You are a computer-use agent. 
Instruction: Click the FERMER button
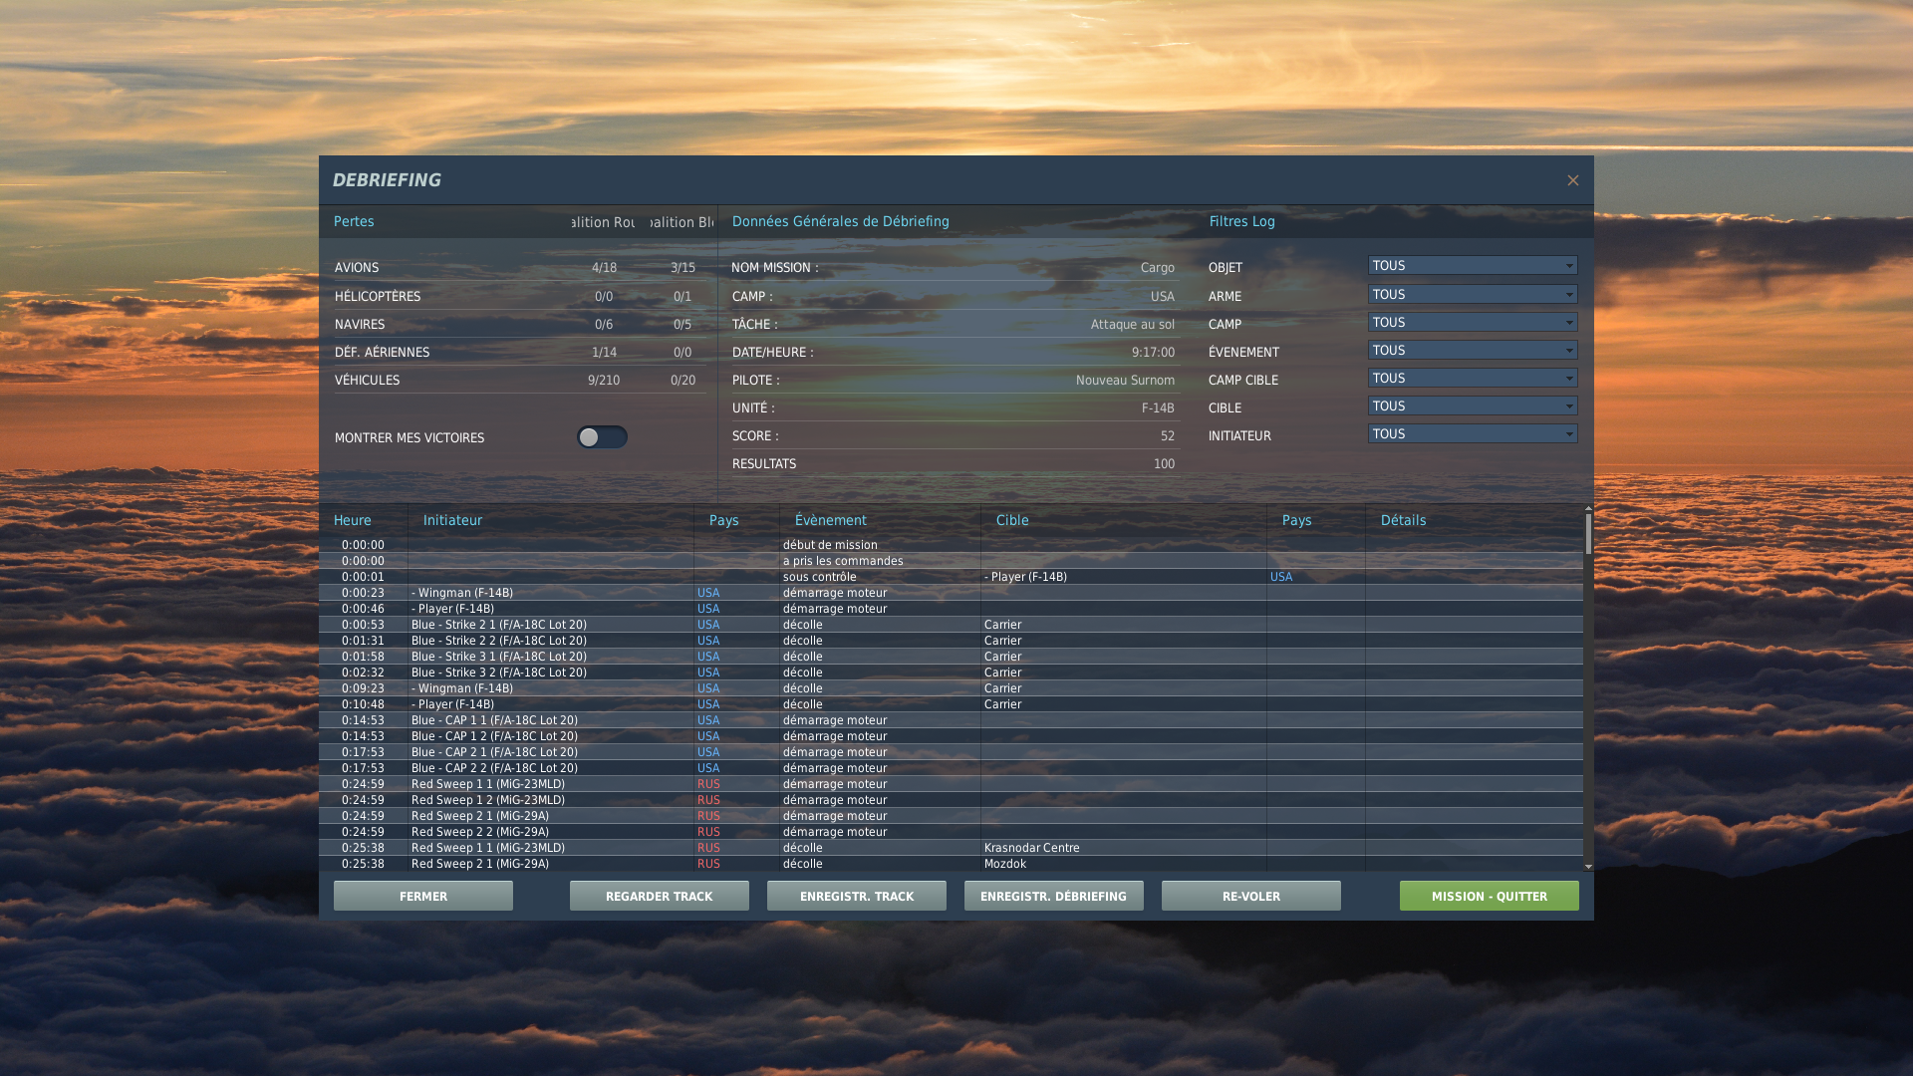point(423,896)
